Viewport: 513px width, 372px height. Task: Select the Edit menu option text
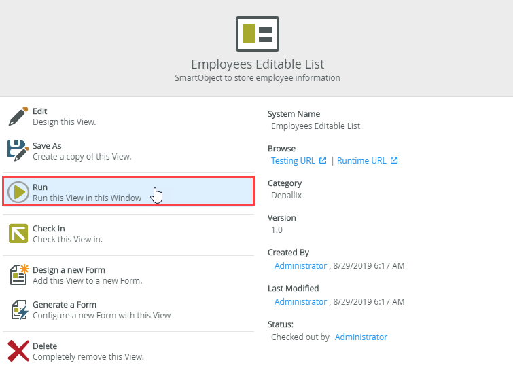40,111
